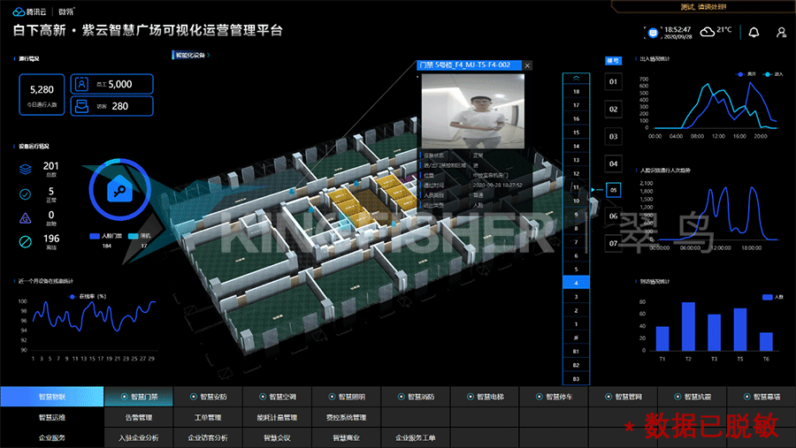Open 费控系统管理 submenu item

click(346, 418)
